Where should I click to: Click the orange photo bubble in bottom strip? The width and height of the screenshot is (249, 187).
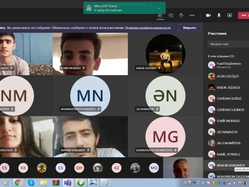pos(41,168)
